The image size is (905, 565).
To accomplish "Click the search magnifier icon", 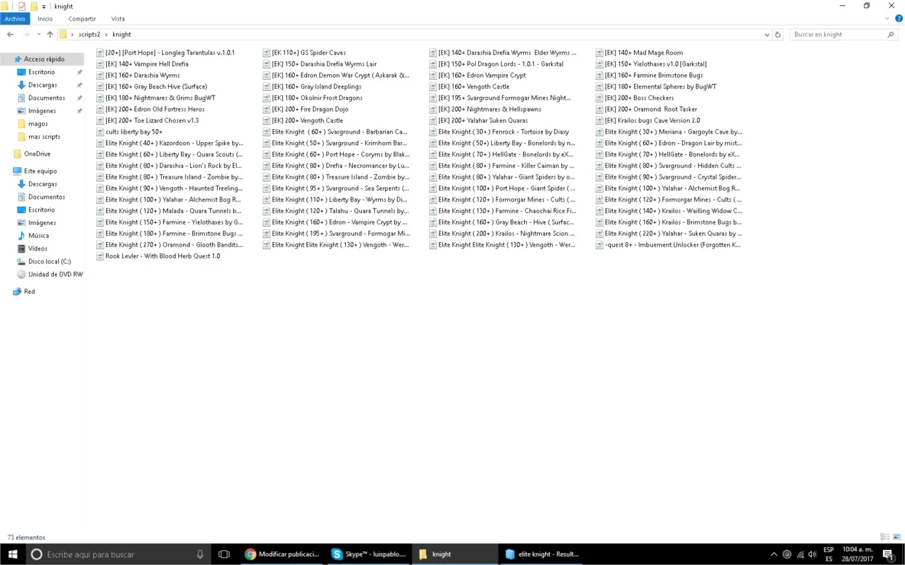I will tap(891, 34).
